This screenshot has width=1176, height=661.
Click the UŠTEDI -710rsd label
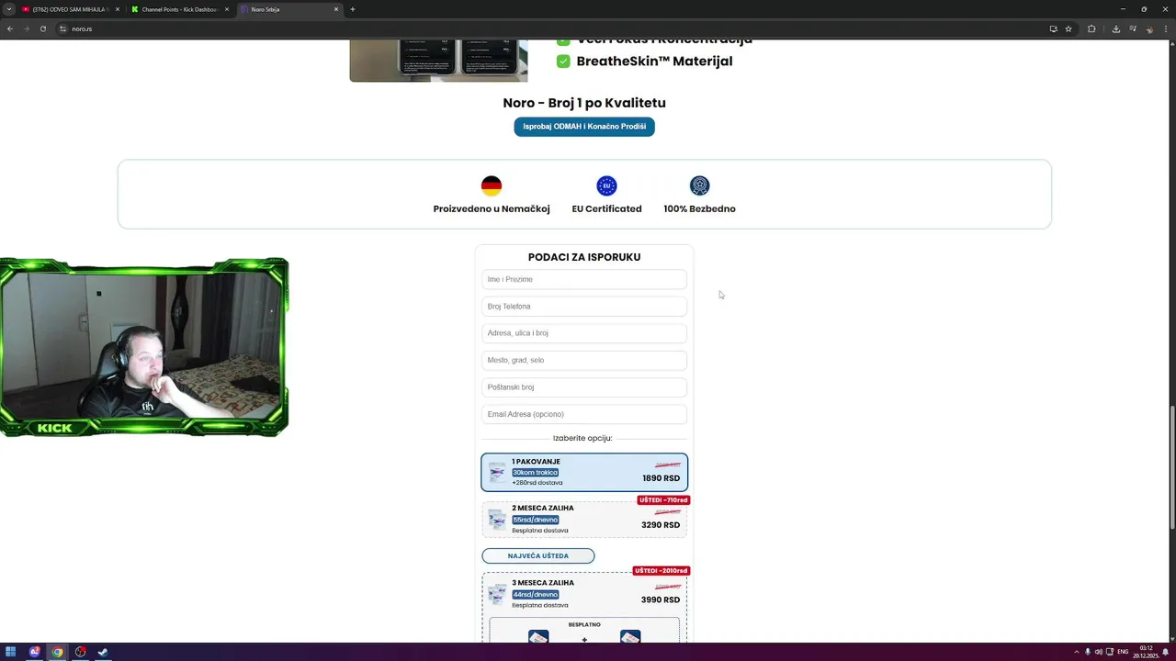tap(663, 500)
